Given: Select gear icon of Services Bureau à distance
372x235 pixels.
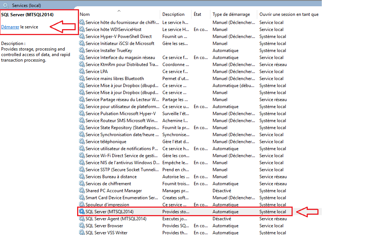Looking at the screenshot, I should tap(82, 176).
